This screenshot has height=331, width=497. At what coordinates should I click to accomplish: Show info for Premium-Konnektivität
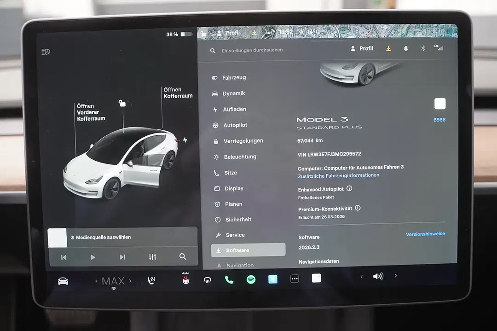(358, 208)
